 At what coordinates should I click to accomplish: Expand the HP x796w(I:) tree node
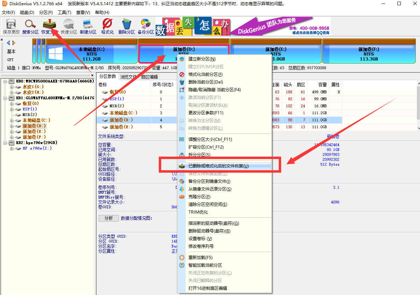(12, 148)
